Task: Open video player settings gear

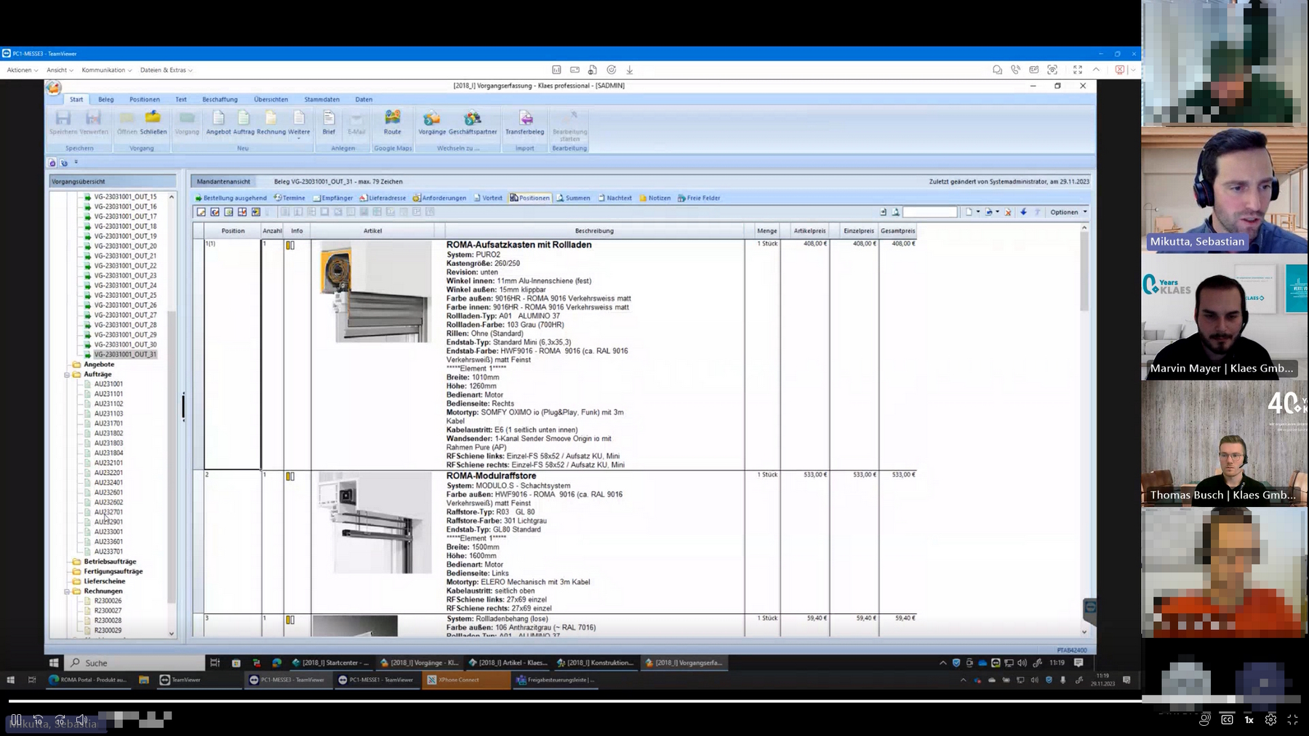Action: coord(1270,719)
